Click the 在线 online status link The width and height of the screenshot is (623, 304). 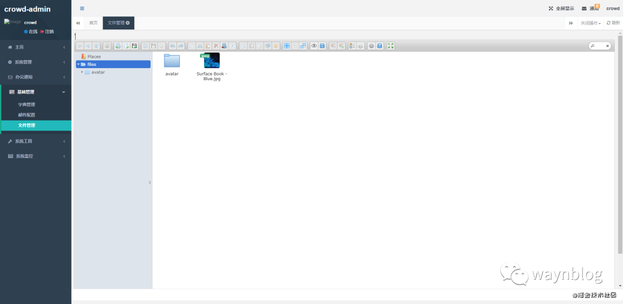point(31,31)
